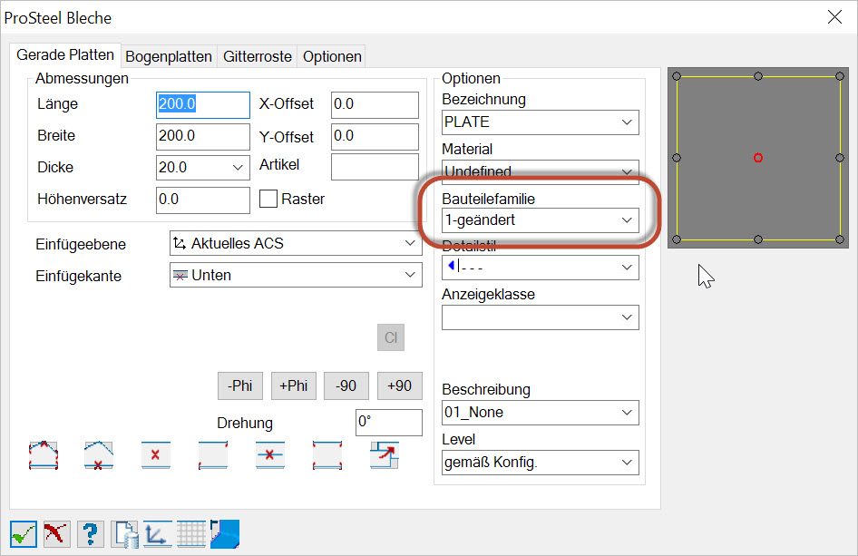Click the X-Offset input field
Viewport: 858px width, 556px height.
(x=375, y=104)
